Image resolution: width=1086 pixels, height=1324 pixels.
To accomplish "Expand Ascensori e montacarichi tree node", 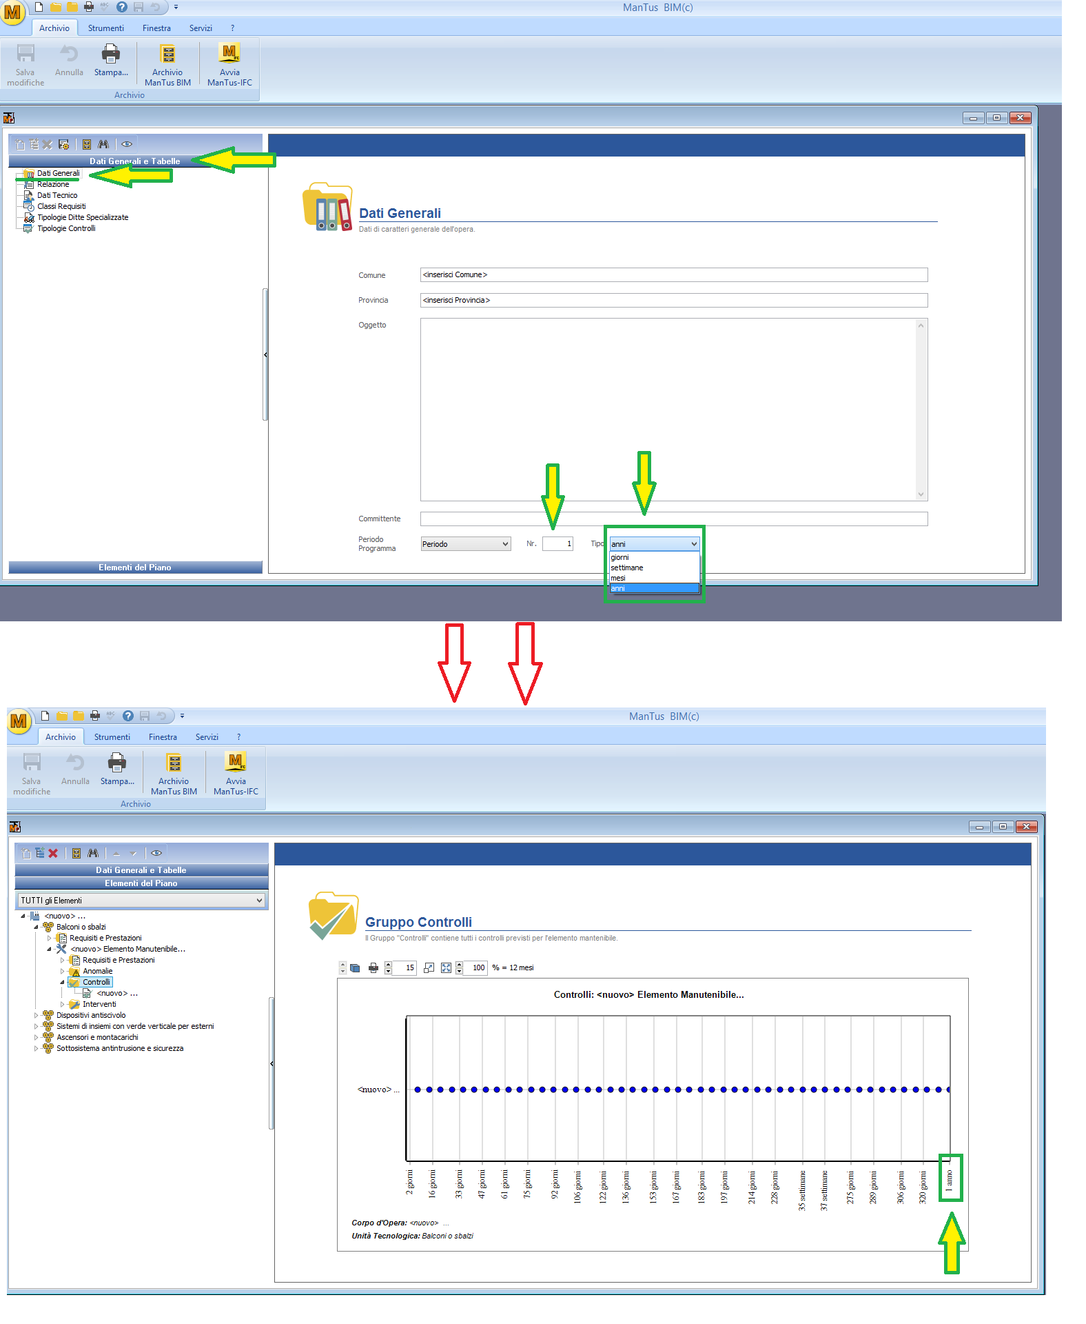I will coord(36,1038).
